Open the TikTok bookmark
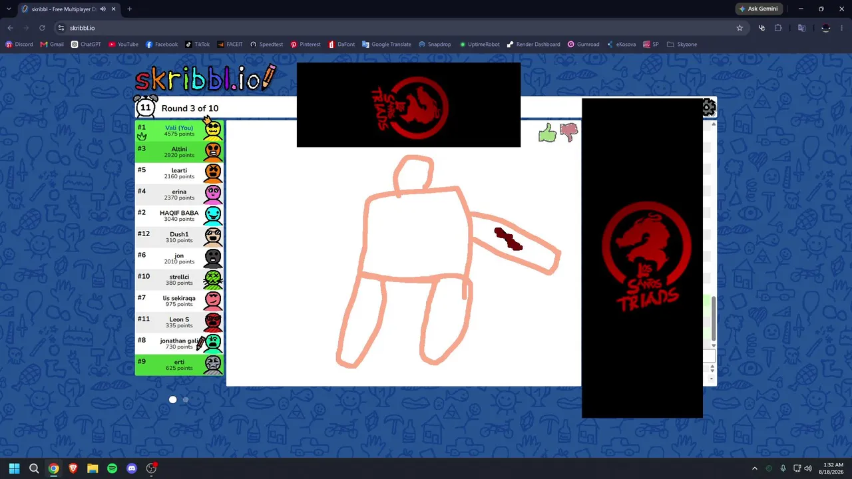 pos(198,45)
